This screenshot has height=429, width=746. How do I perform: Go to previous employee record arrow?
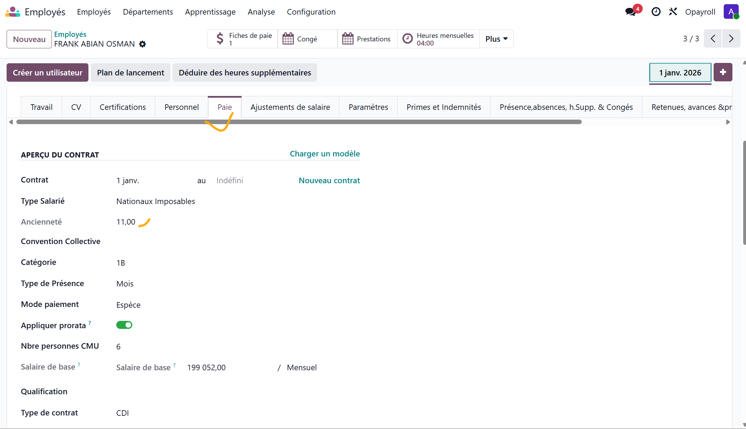tap(713, 39)
